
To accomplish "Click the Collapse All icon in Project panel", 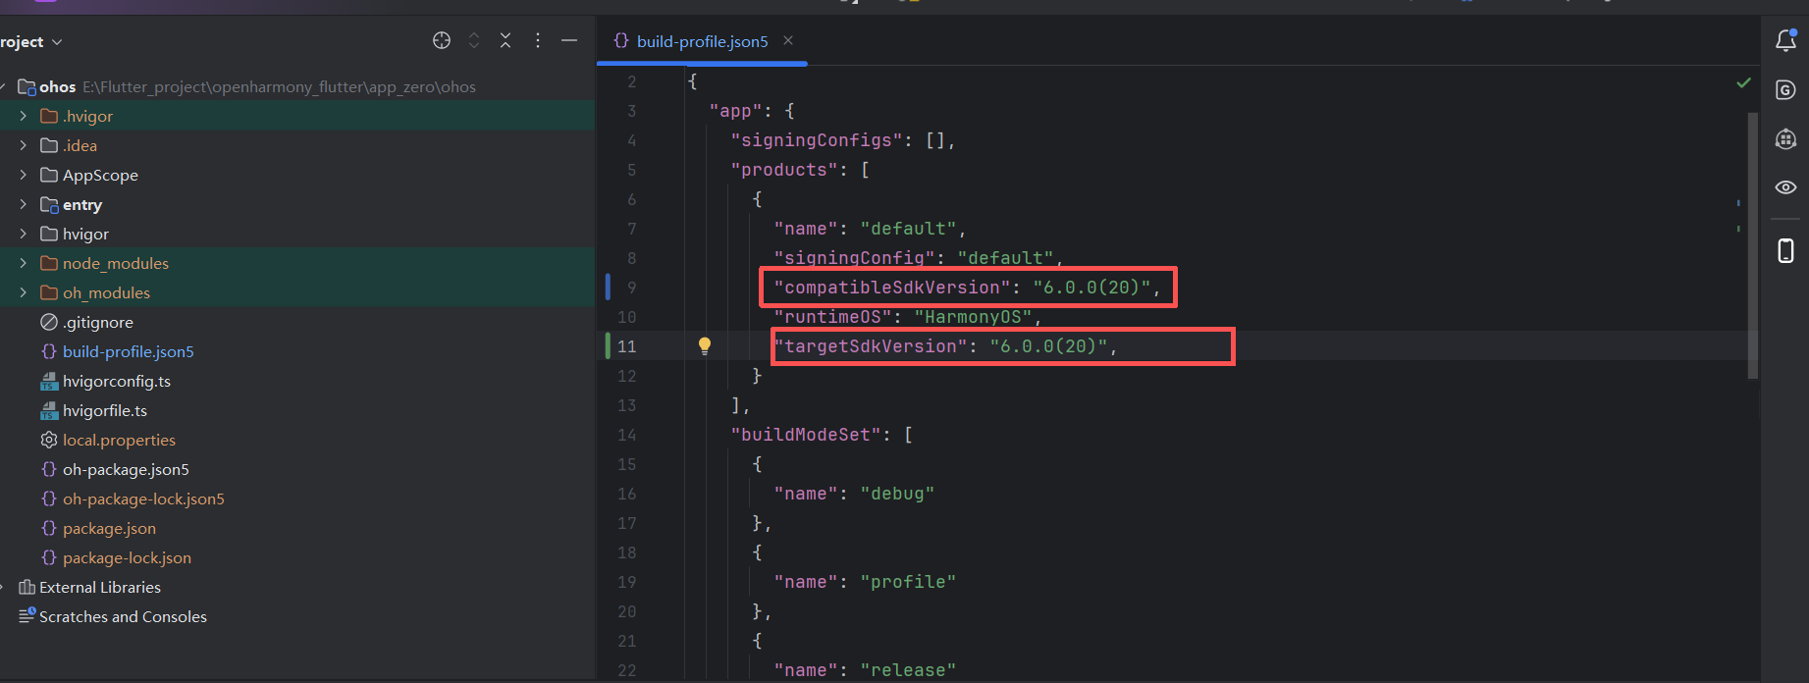I will (x=505, y=40).
